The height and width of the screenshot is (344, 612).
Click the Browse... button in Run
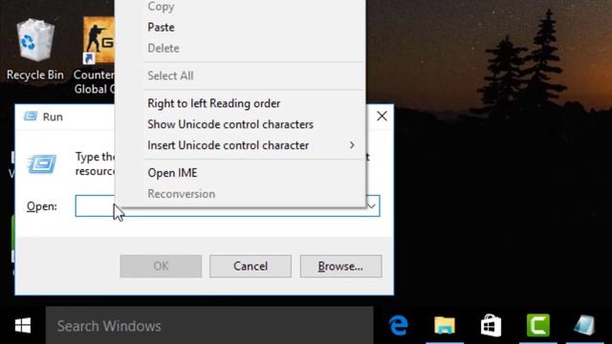[340, 266]
